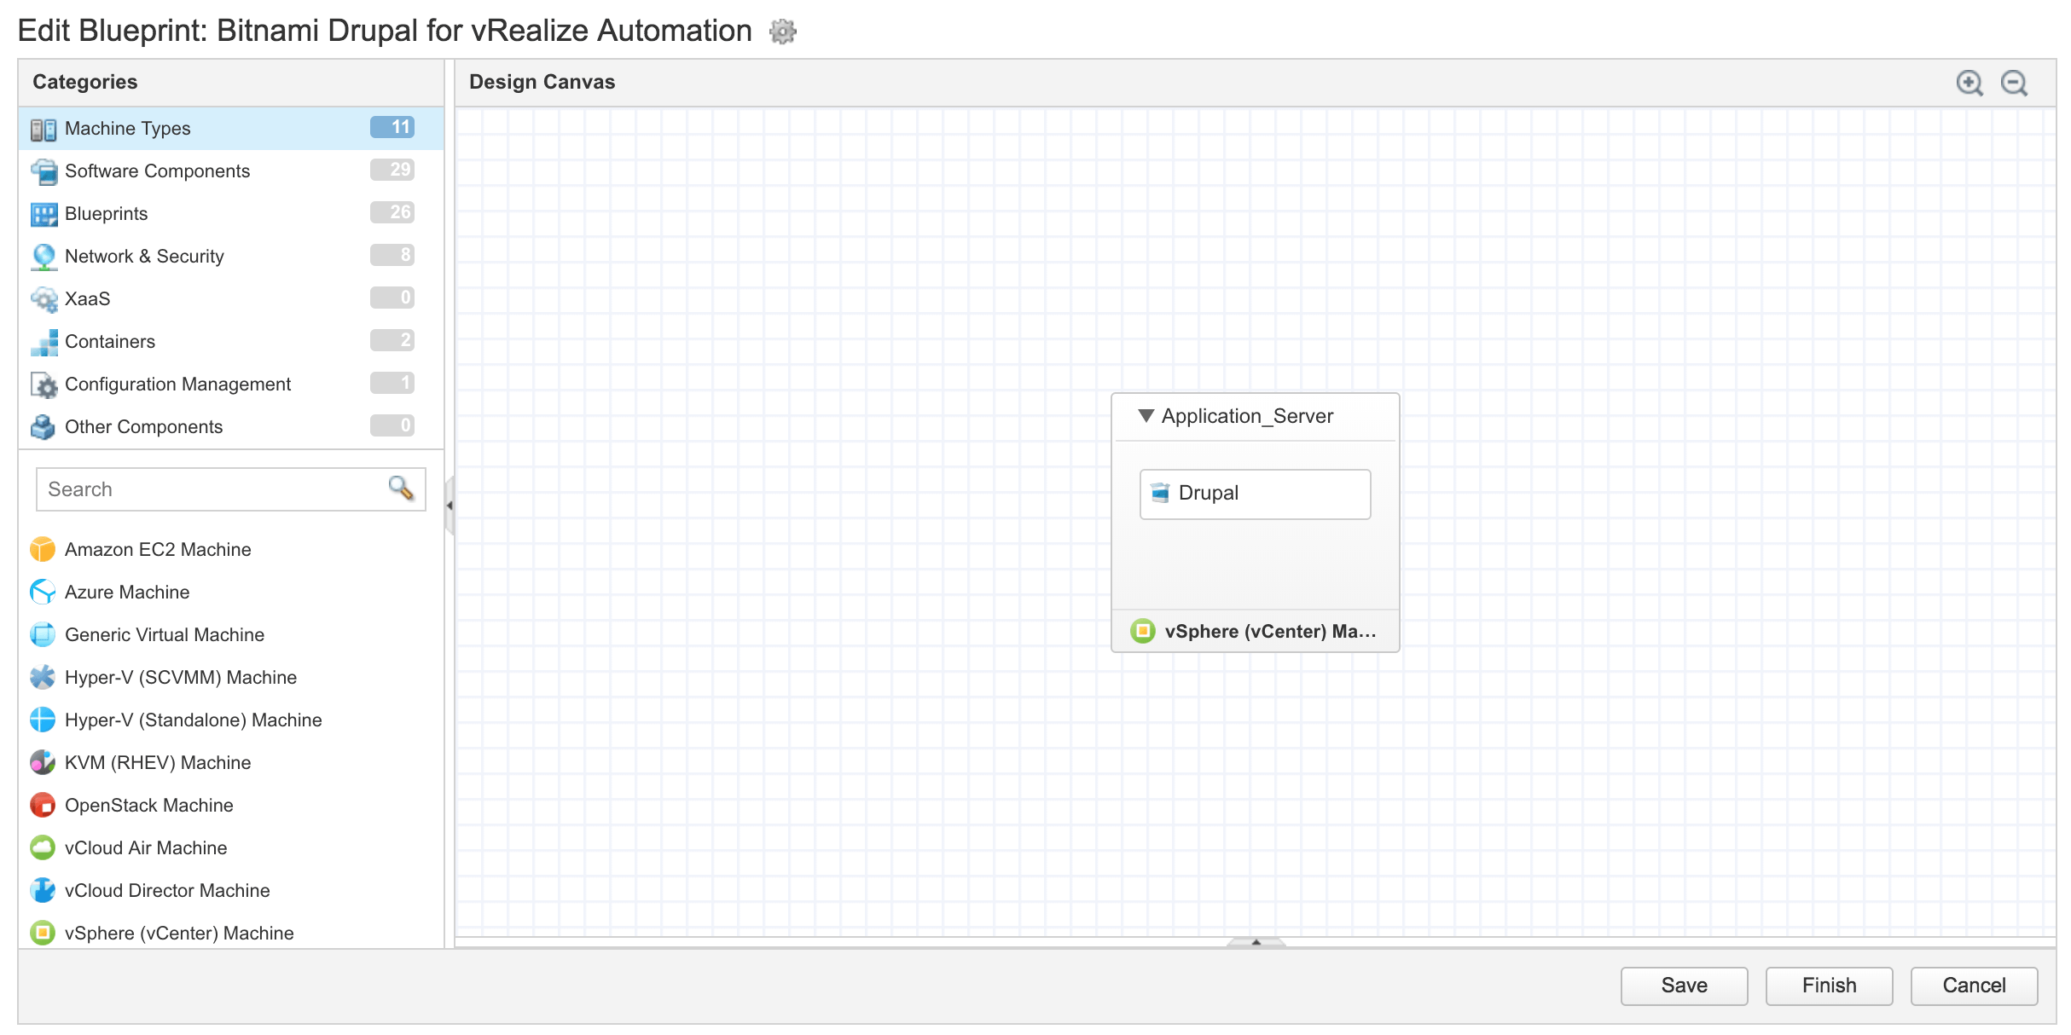The image size is (2071, 1035).
Task: Click the 'OpenStack Machine' list entry
Action: point(149,806)
